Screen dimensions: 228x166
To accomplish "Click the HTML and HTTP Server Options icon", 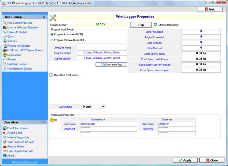I will (x=5, y=50).
